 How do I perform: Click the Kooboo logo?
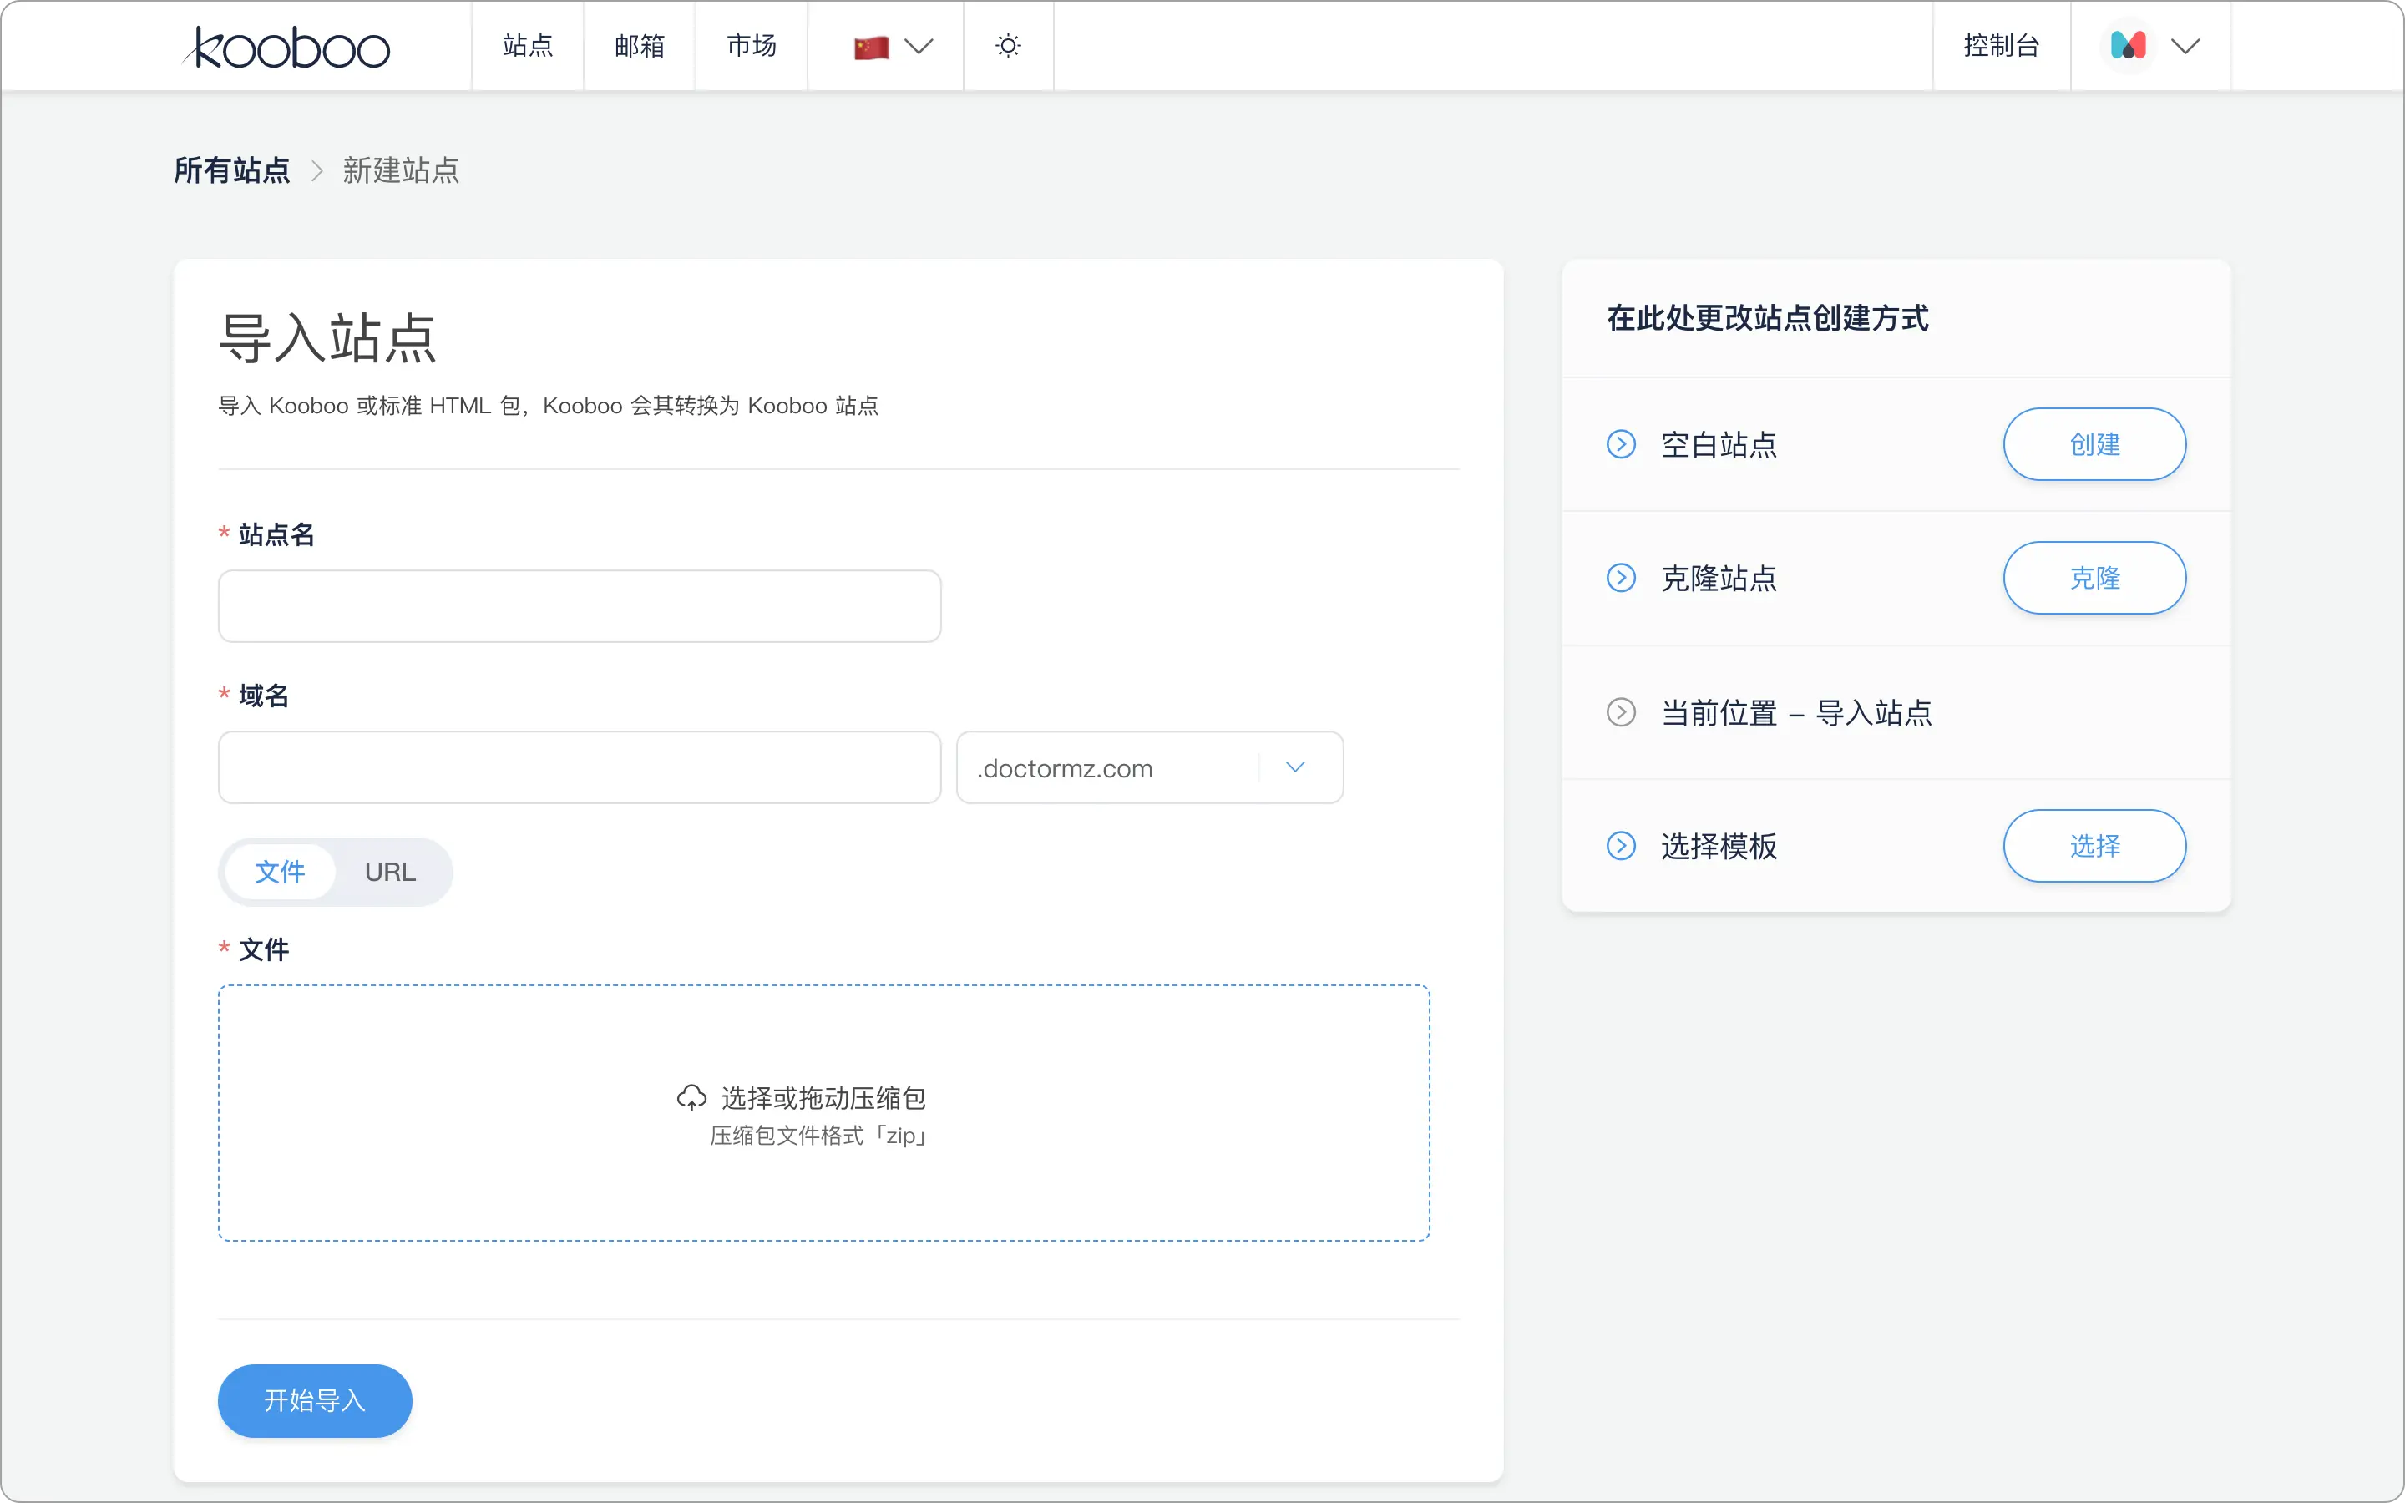[286, 47]
